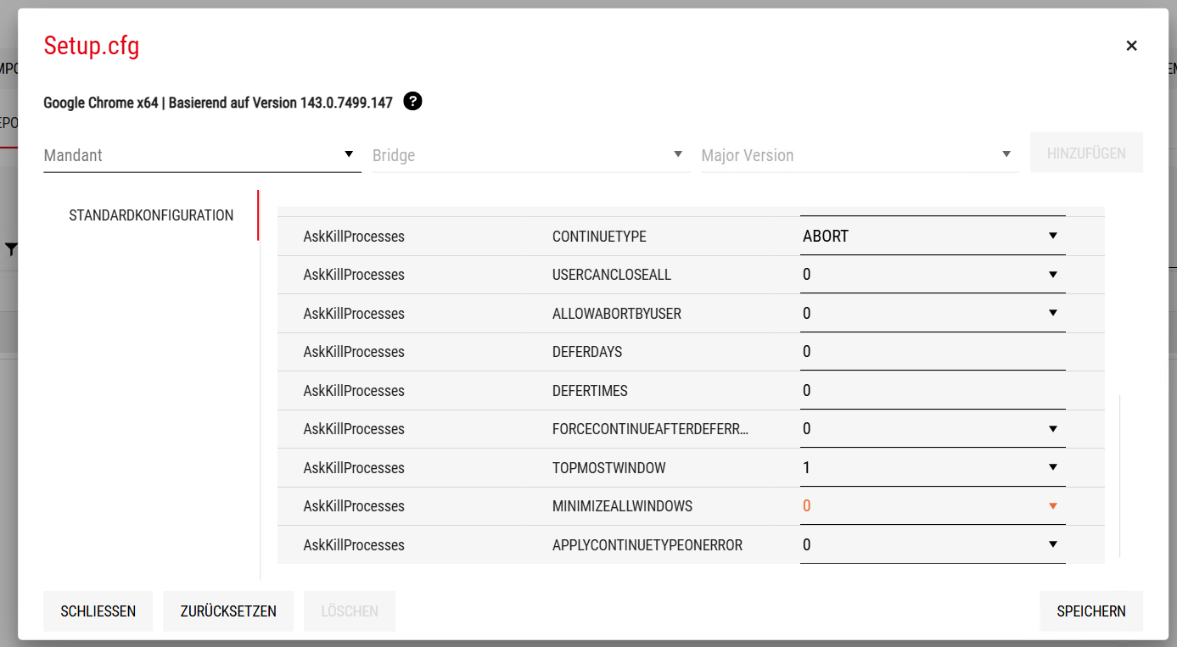1177x647 pixels.
Task: Click the help question mark icon
Action: (412, 102)
